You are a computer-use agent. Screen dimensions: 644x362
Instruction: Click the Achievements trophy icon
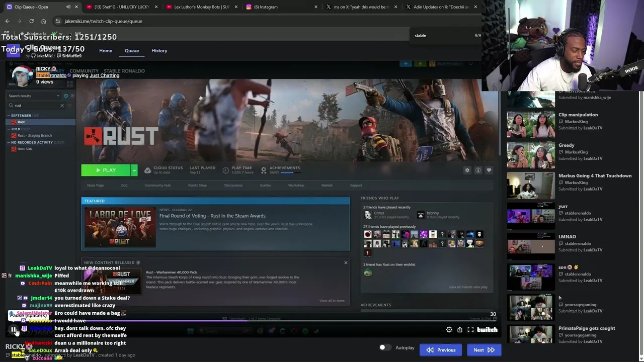(x=263, y=170)
